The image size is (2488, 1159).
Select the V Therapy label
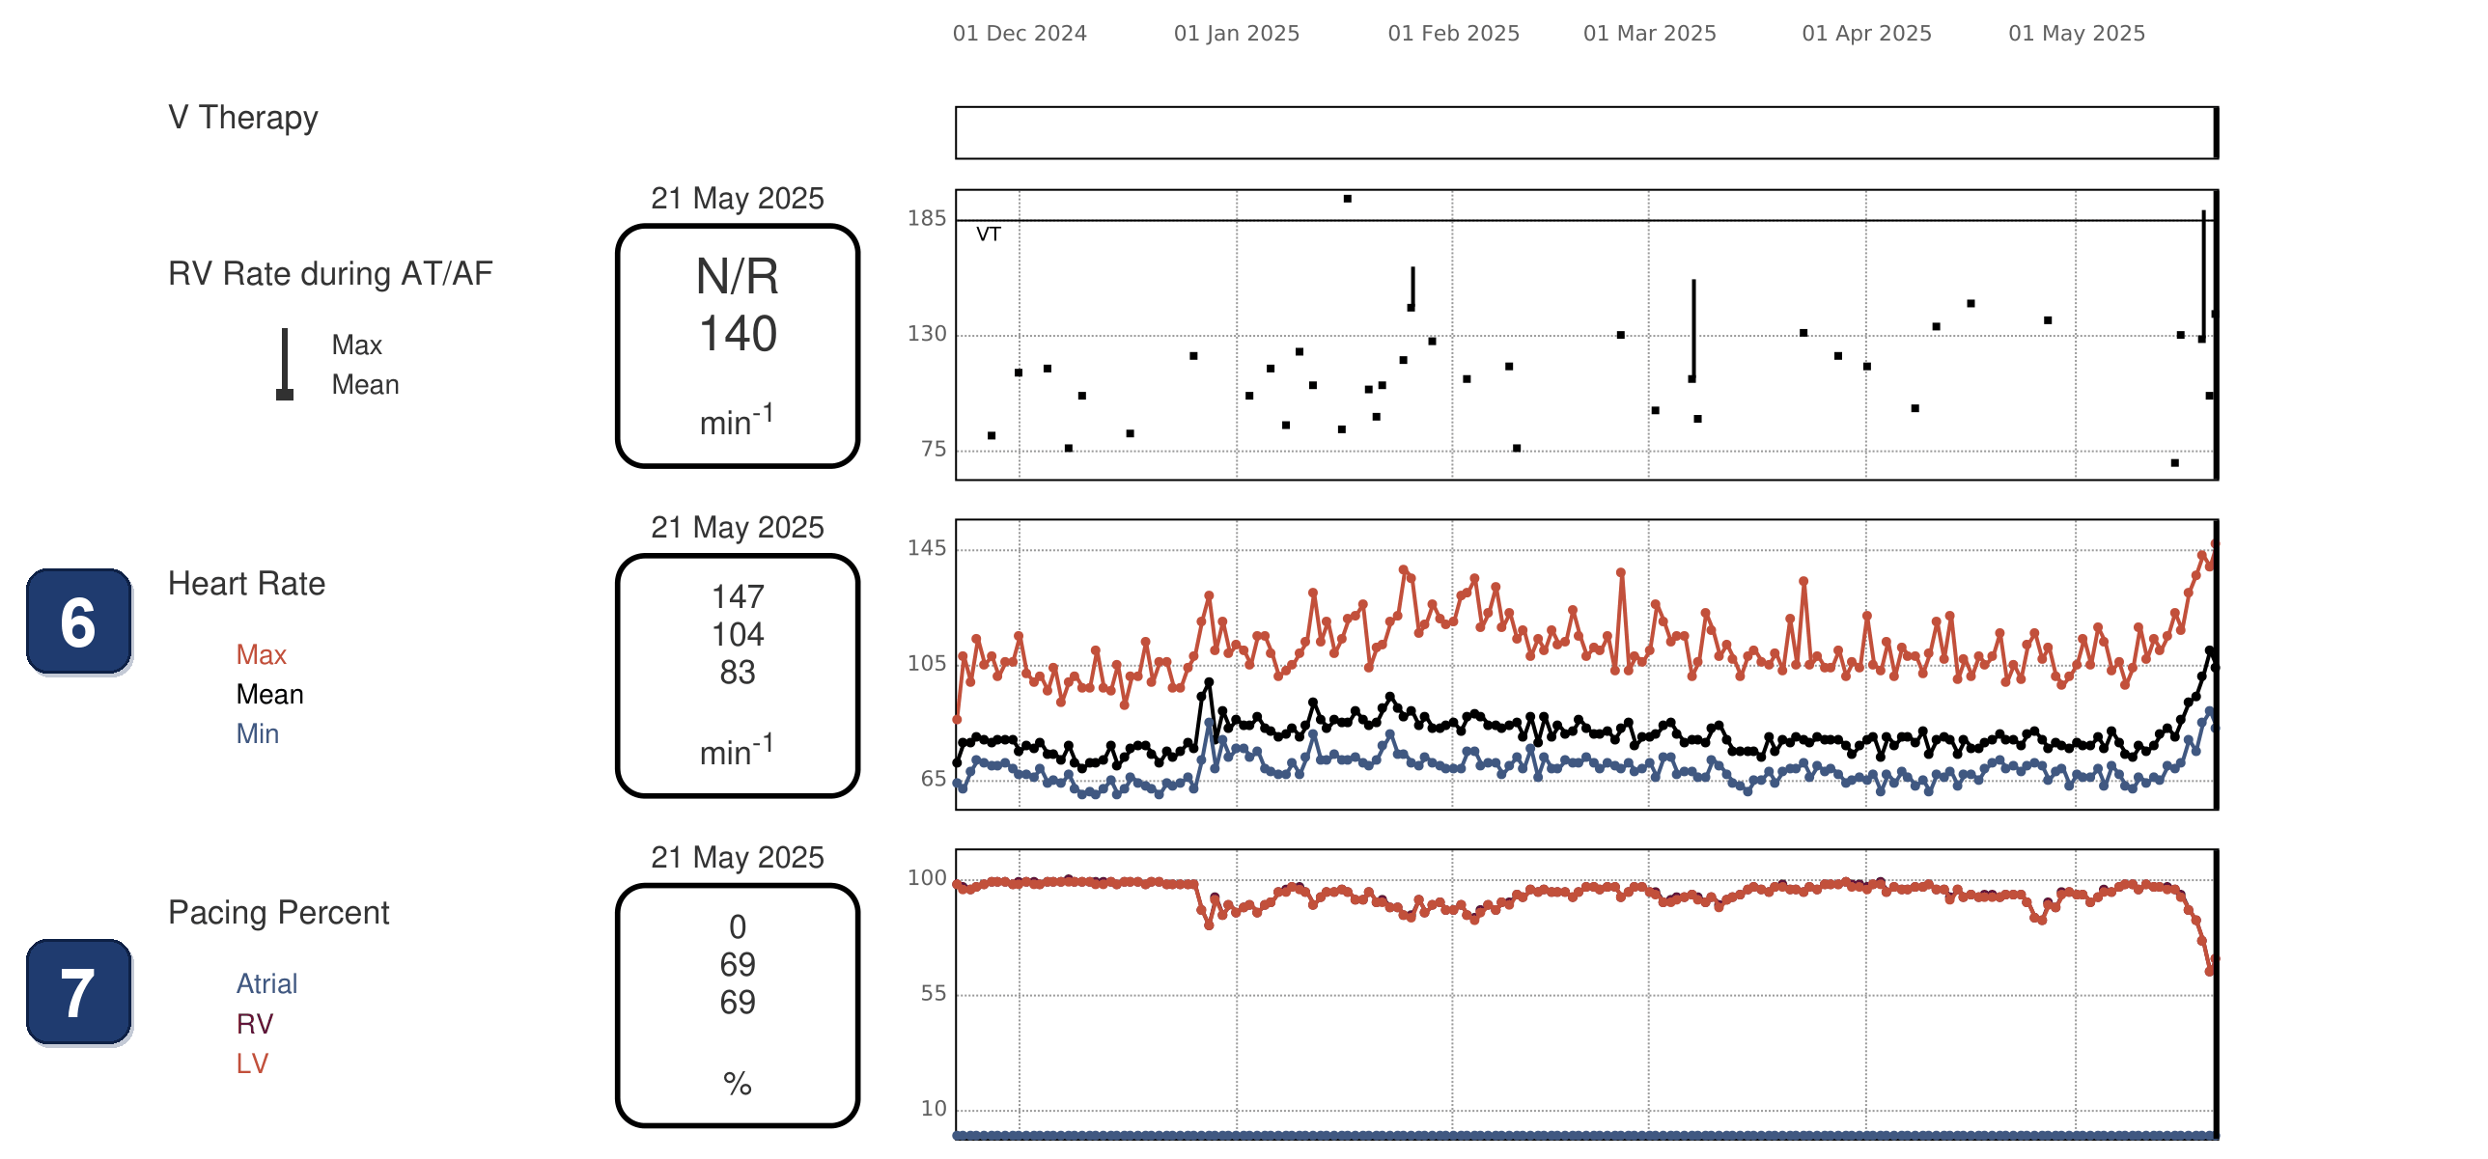(x=242, y=117)
